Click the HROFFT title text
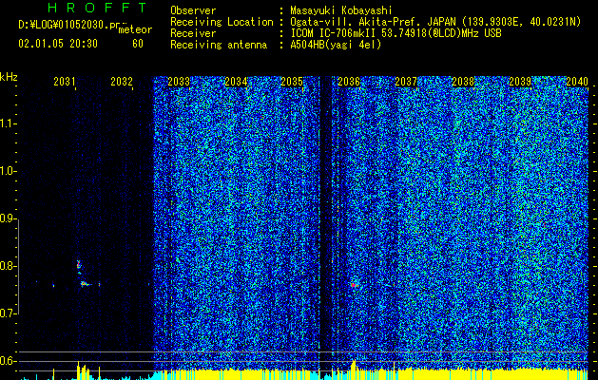 (98, 8)
